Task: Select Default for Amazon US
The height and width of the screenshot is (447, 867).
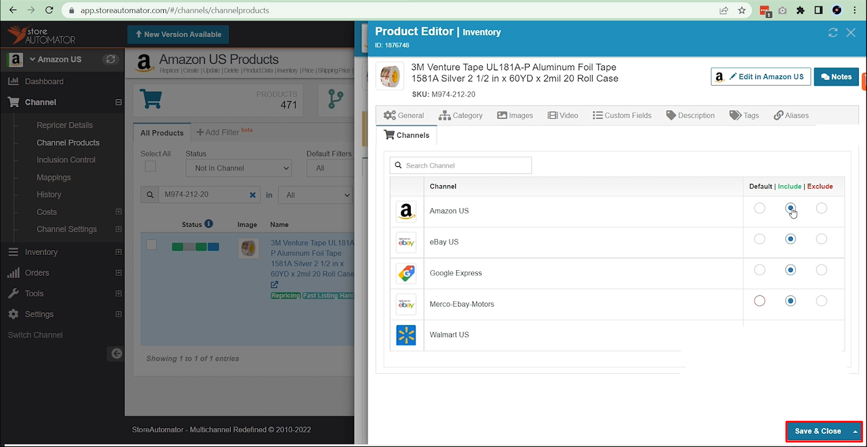Action: tap(760, 208)
